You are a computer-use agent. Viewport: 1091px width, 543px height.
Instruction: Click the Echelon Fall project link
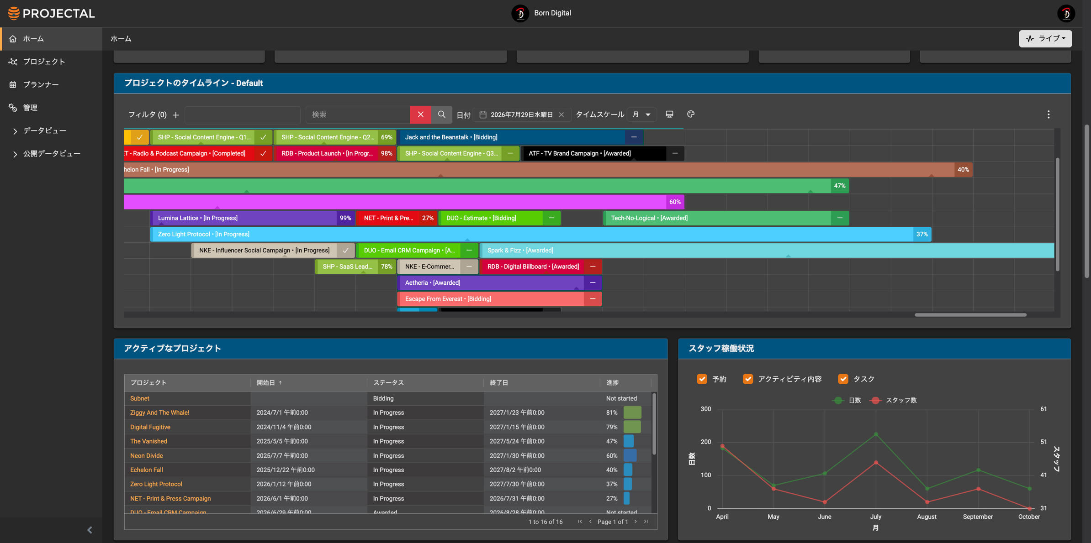pos(146,470)
